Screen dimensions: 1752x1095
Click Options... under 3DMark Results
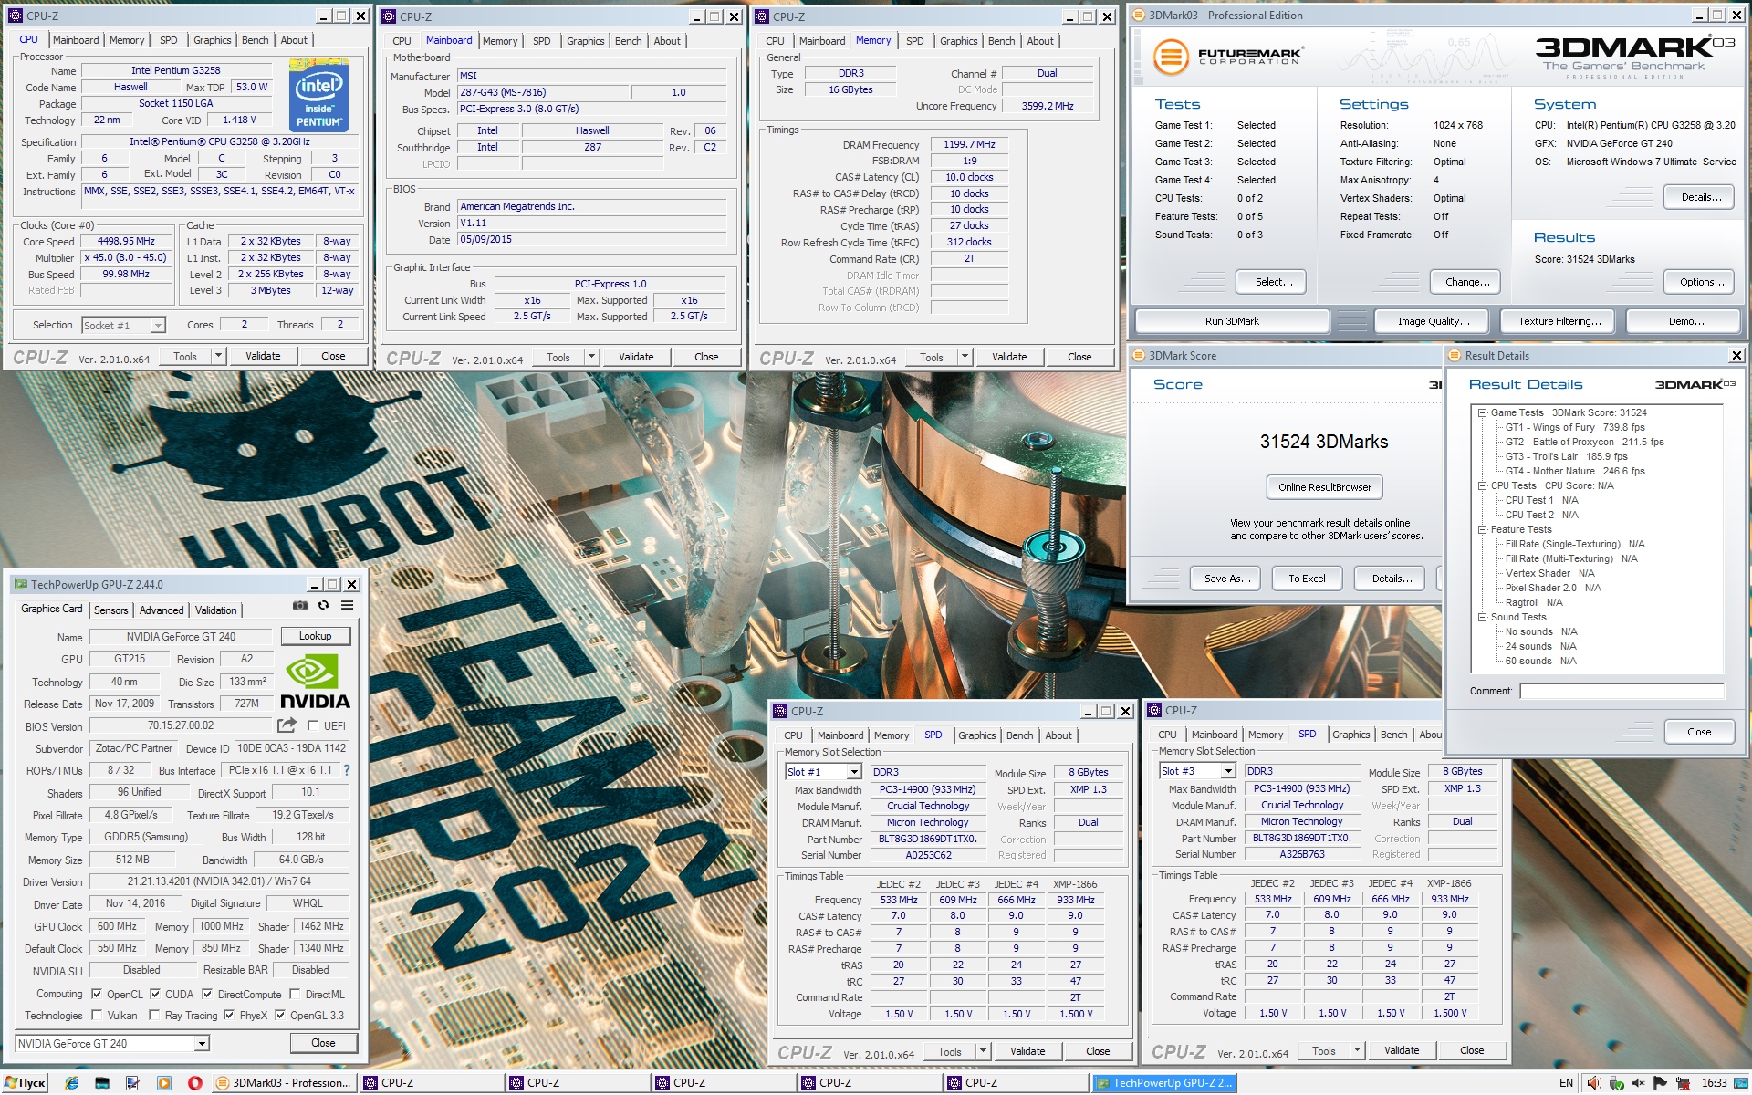[x=1701, y=282]
